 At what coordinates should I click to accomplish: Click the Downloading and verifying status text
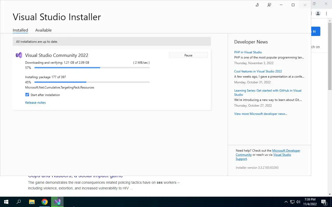57,62
